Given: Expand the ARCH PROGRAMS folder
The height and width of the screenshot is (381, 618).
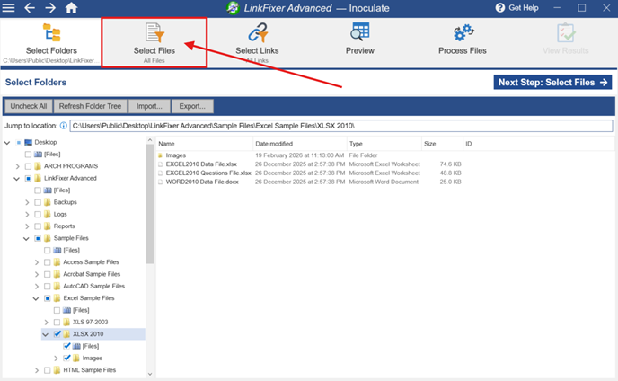Looking at the screenshot, I should point(17,166).
